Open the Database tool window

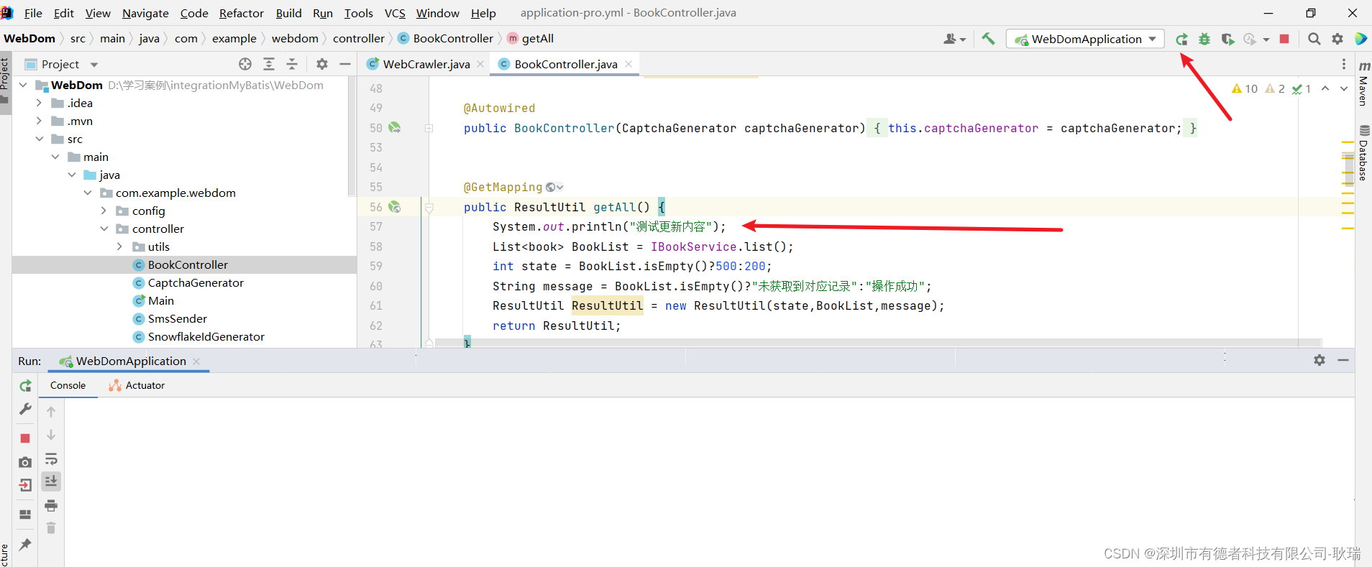(x=1363, y=153)
